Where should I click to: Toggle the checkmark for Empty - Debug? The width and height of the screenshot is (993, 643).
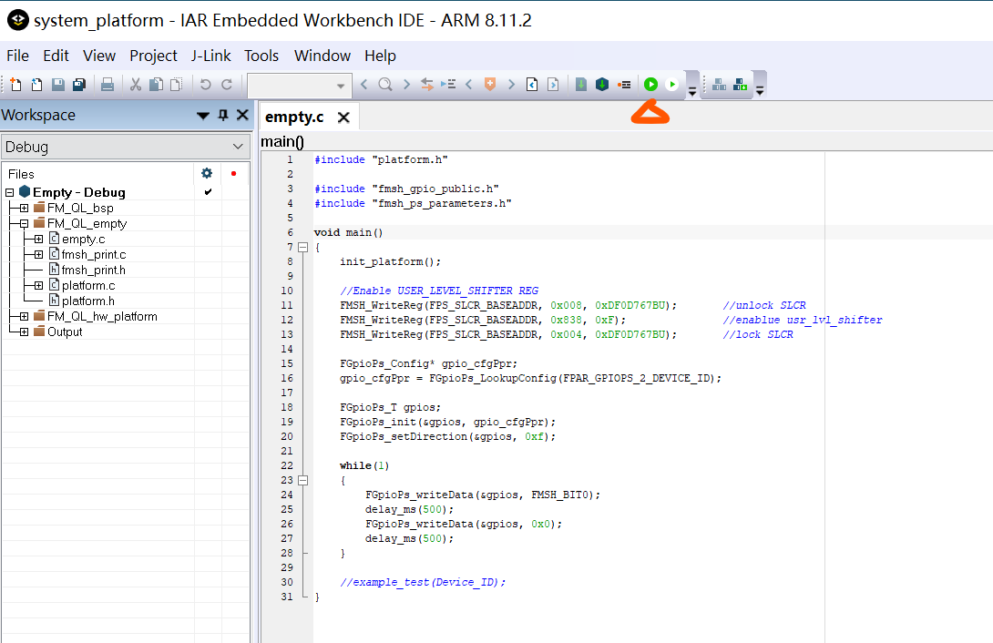click(x=208, y=192)
